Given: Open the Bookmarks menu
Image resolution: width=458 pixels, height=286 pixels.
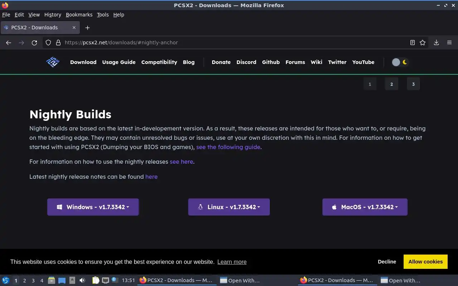Looking at the screenshot, I should point(79,15).
